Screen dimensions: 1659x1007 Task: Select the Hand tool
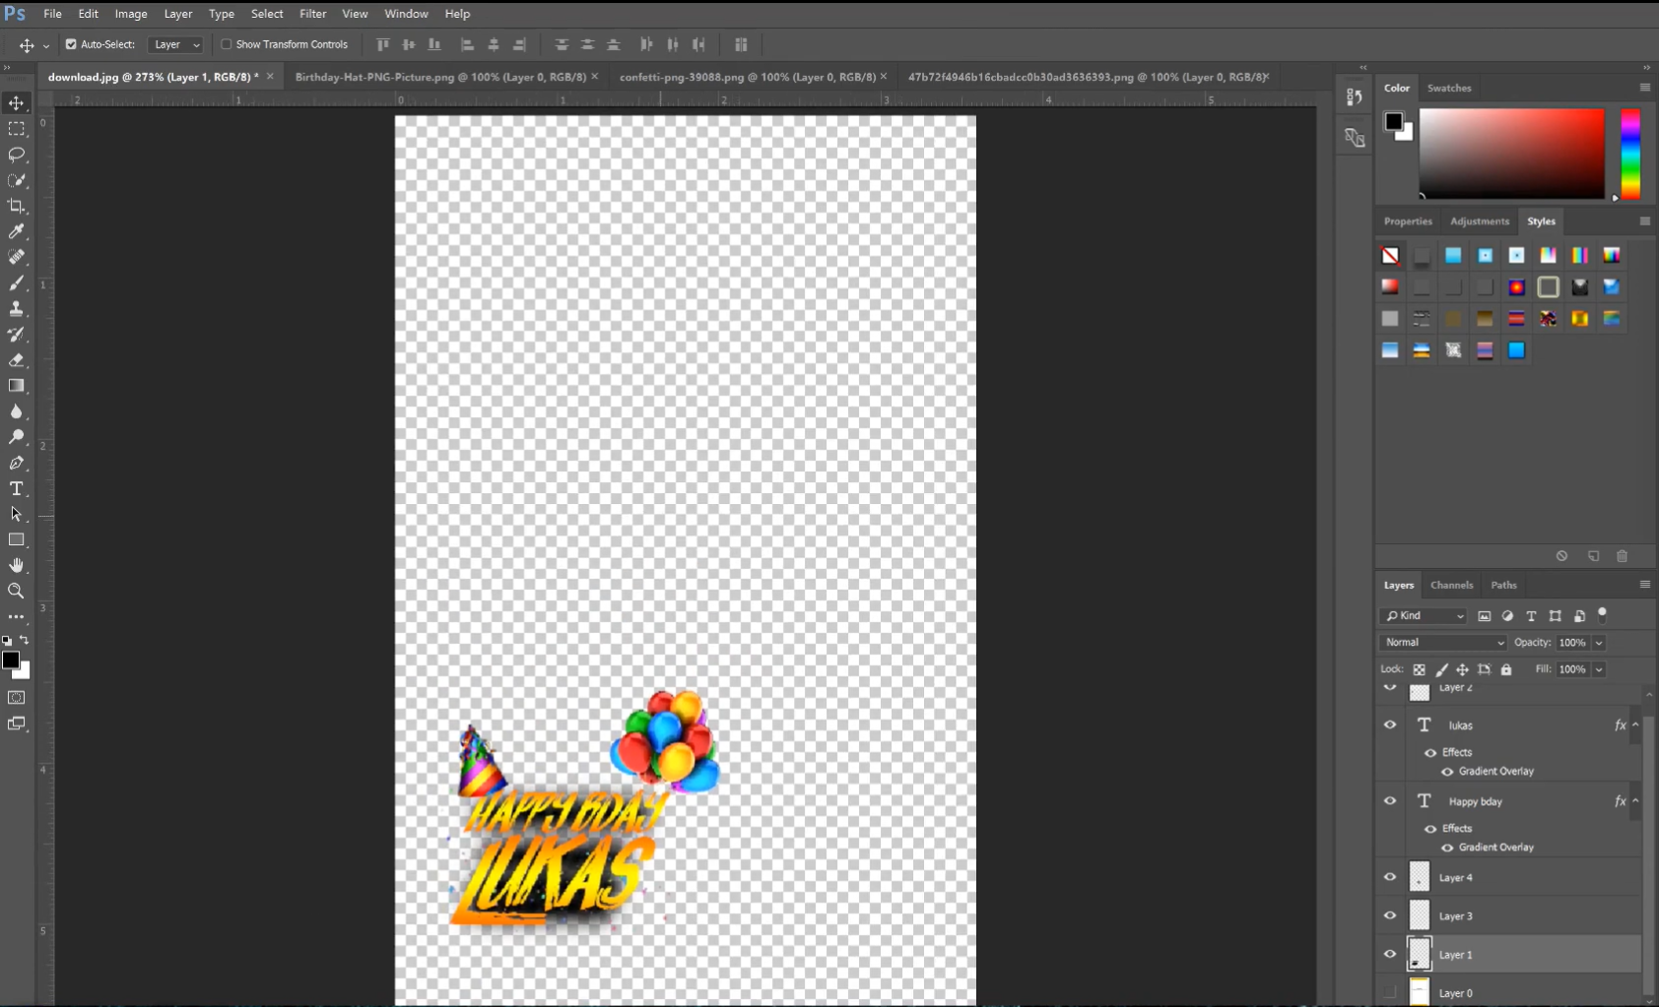click(x=17, y=565)
